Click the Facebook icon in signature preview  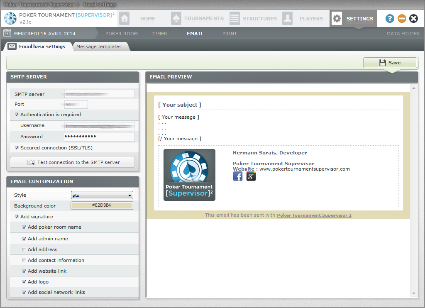click(238, 176)
